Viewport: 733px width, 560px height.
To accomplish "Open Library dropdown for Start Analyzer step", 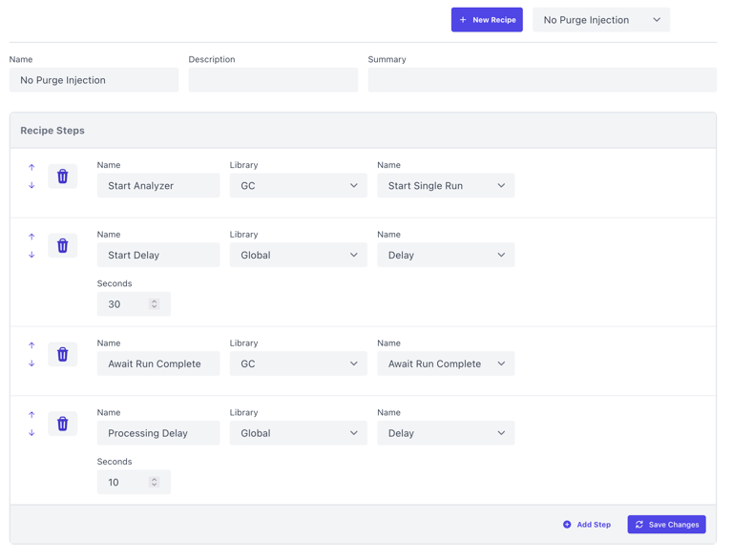I will pyautogui.click(x=298, y=186).
